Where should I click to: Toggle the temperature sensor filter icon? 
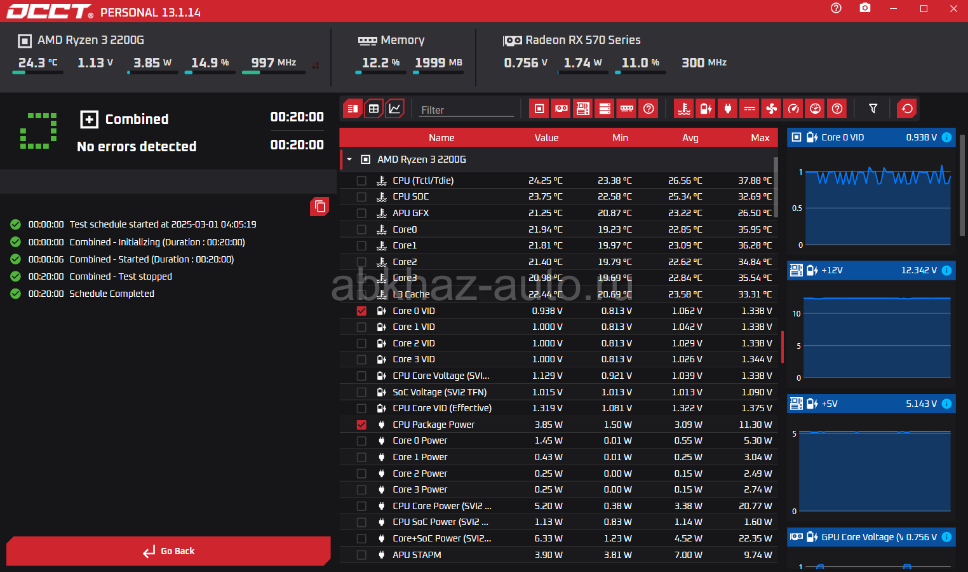click(684, 109)
